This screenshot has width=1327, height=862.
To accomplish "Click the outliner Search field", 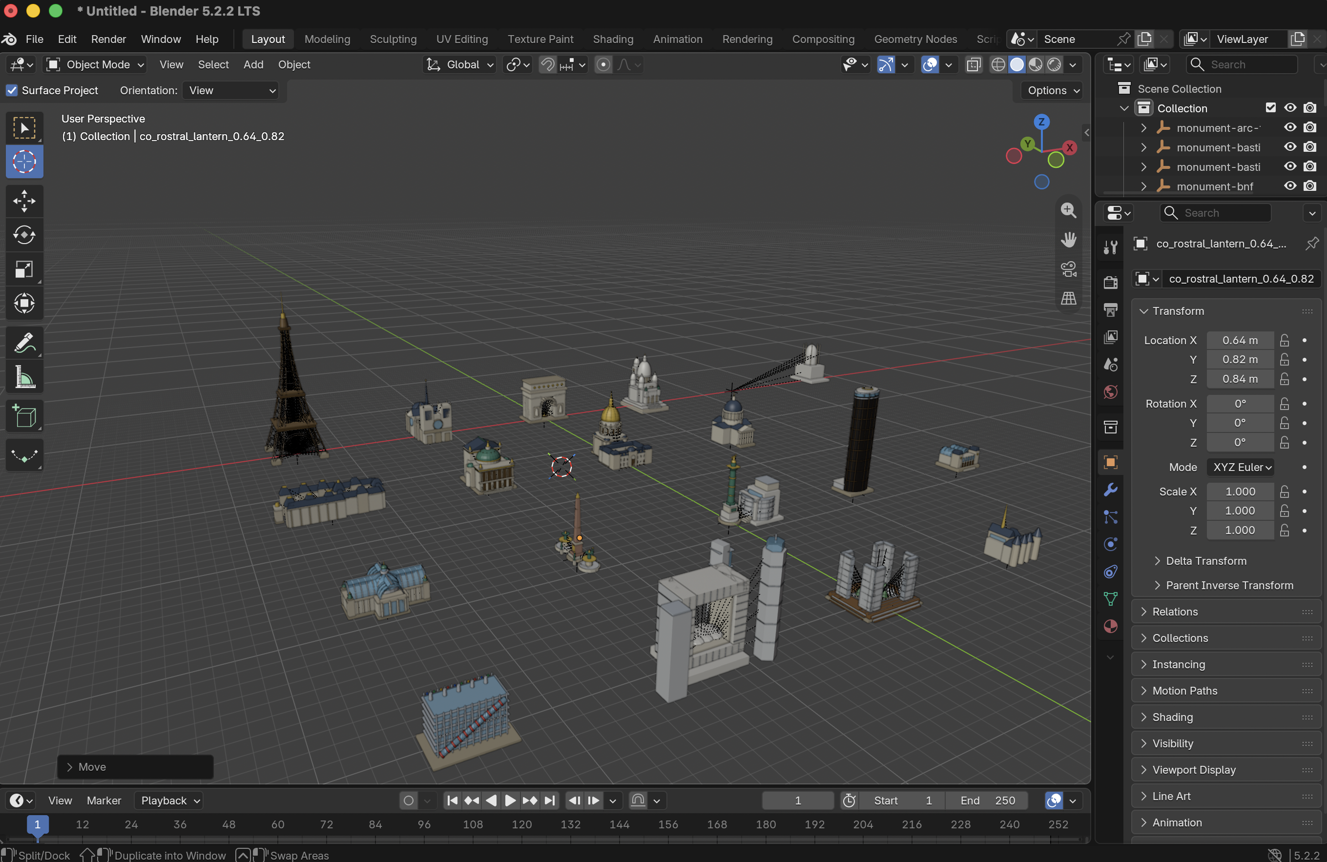I will (x=1241, y=65).
